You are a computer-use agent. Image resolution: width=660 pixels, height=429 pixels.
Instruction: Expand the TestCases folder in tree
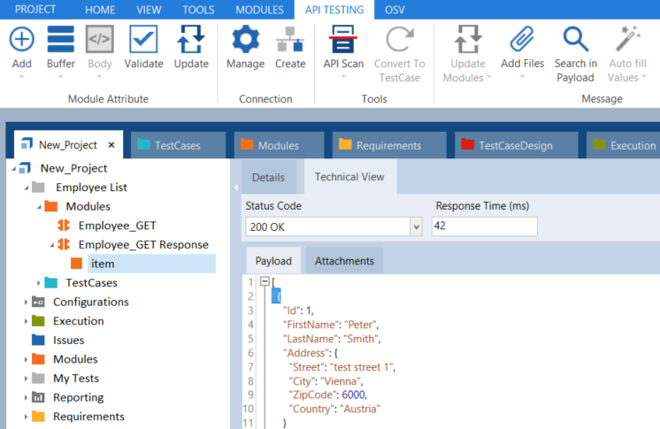[38, 283]
